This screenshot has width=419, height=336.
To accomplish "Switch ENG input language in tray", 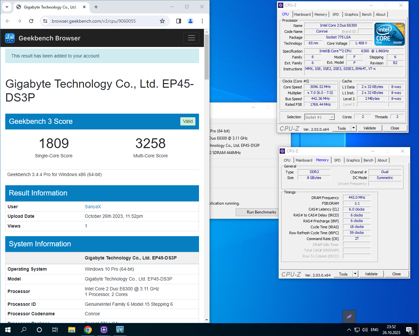I will [x=374, y=330].
